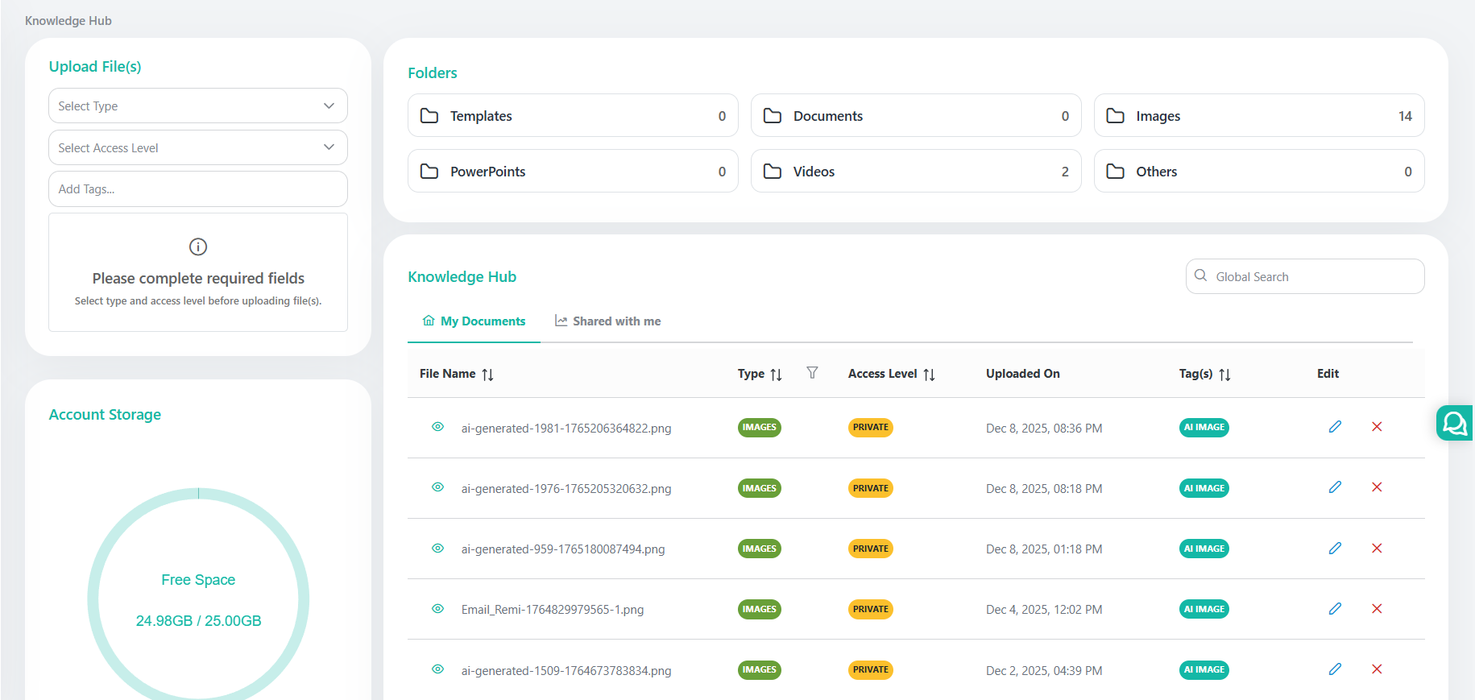Sort by File Name arrows icon
1475x700 pixels.
click(487, 375)
